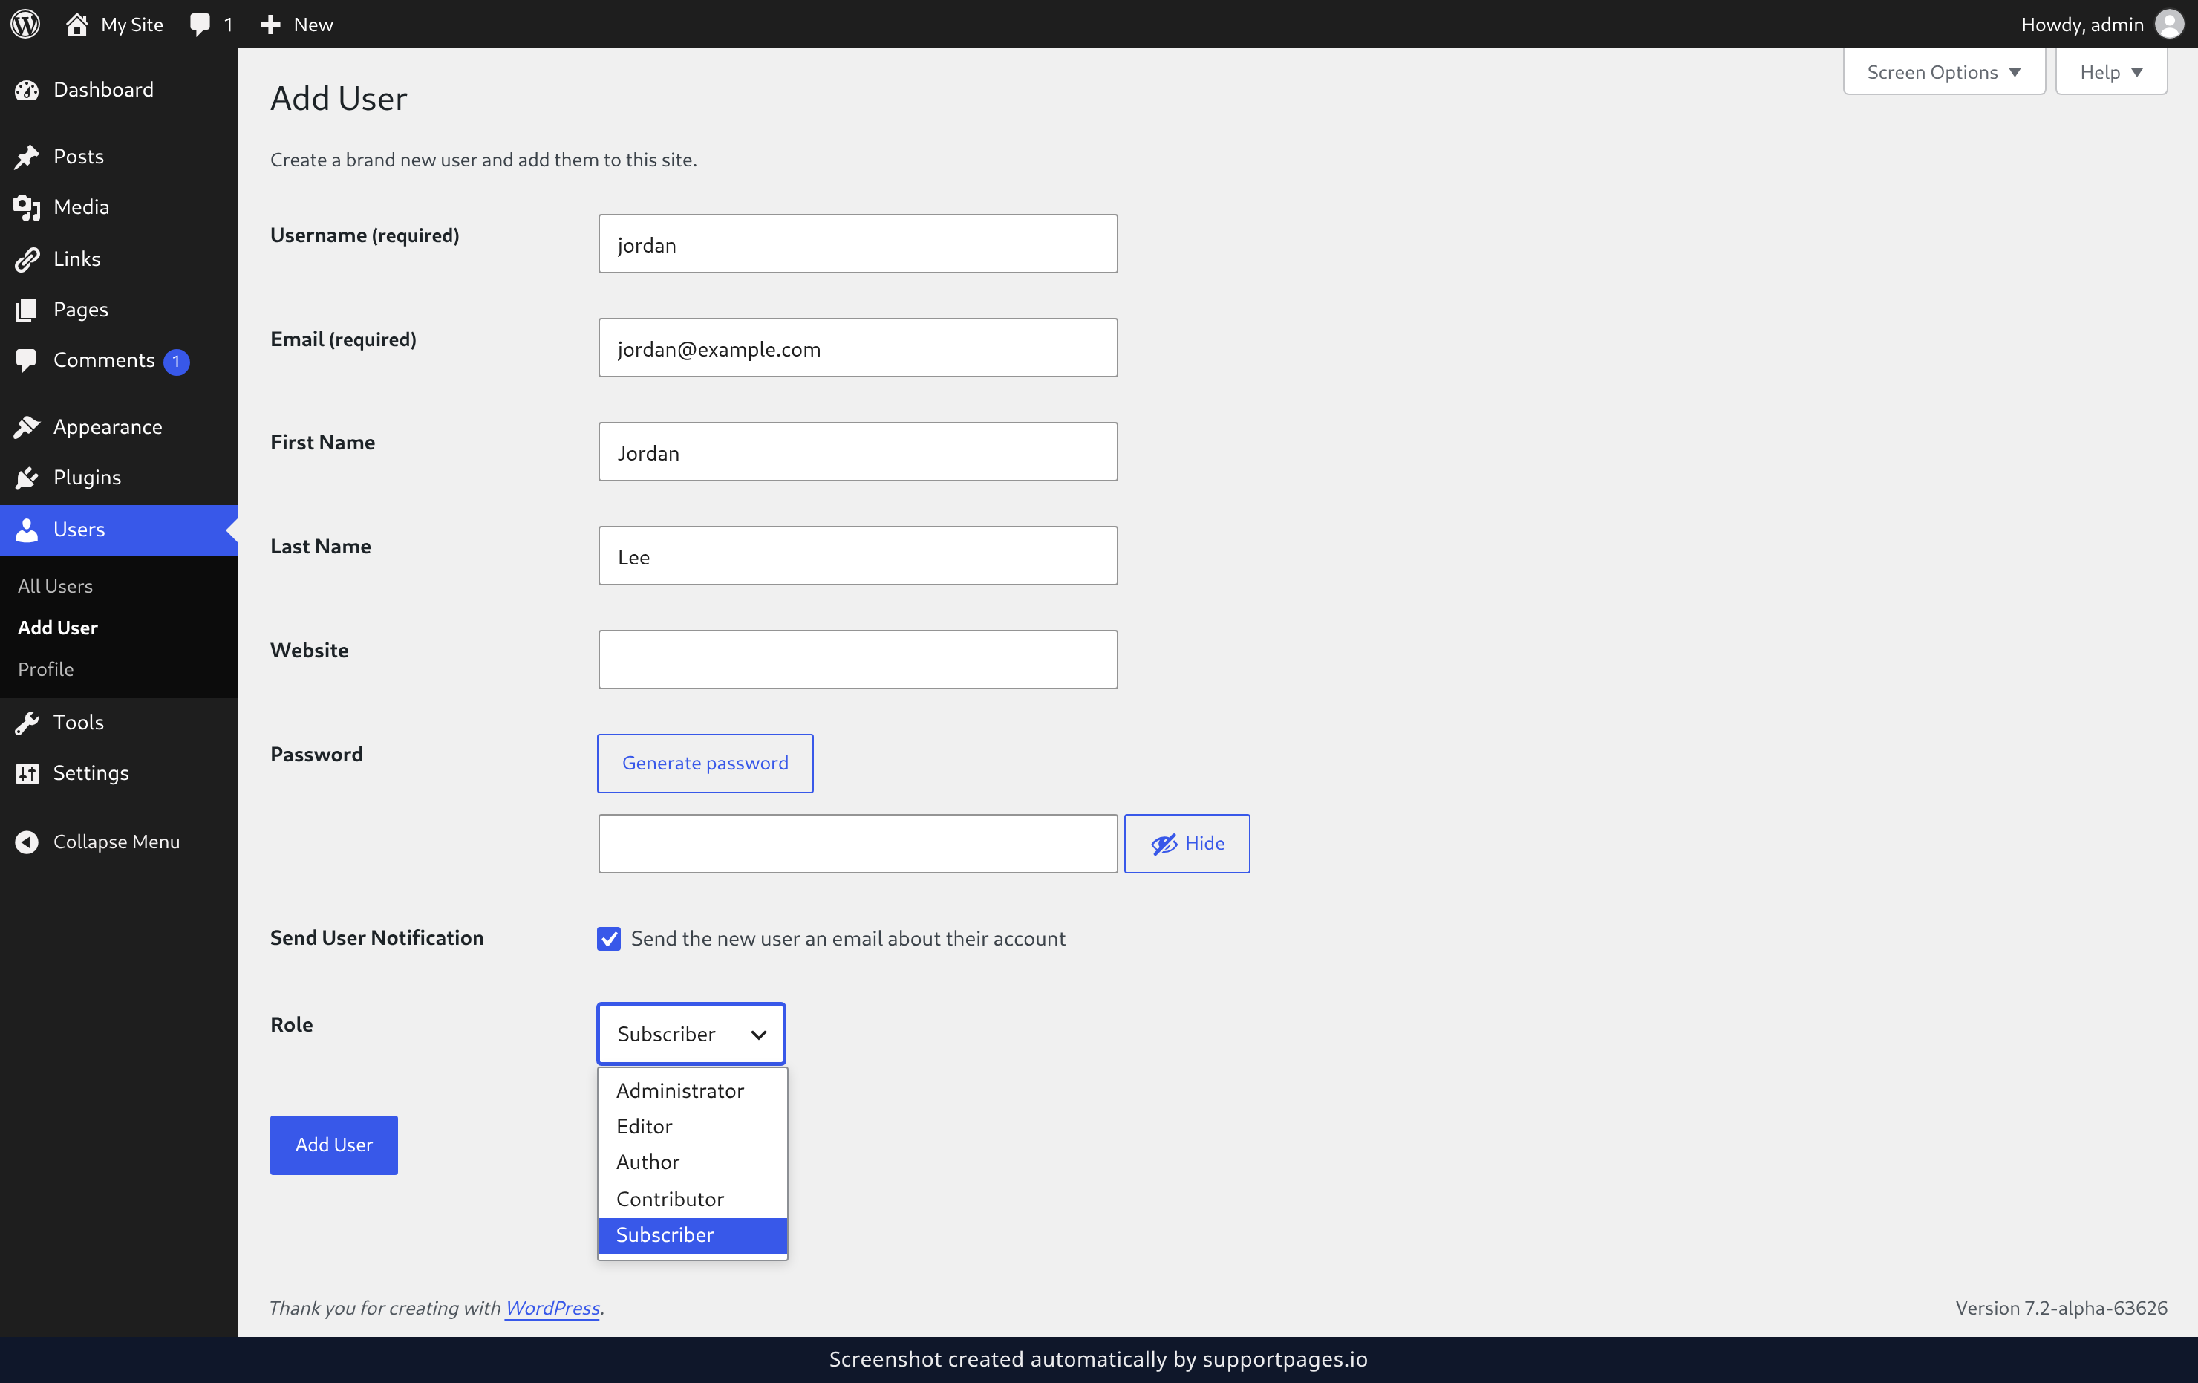Image resolution: width=2198 pixels, height=1383 pixels.
Task: Click the Settings sliders icon
Action: pyautogui.click(x=27, y=773)
